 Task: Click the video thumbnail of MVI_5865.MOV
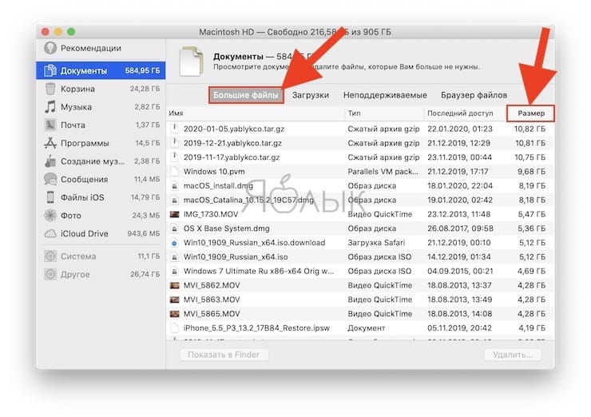coord(174,314)
